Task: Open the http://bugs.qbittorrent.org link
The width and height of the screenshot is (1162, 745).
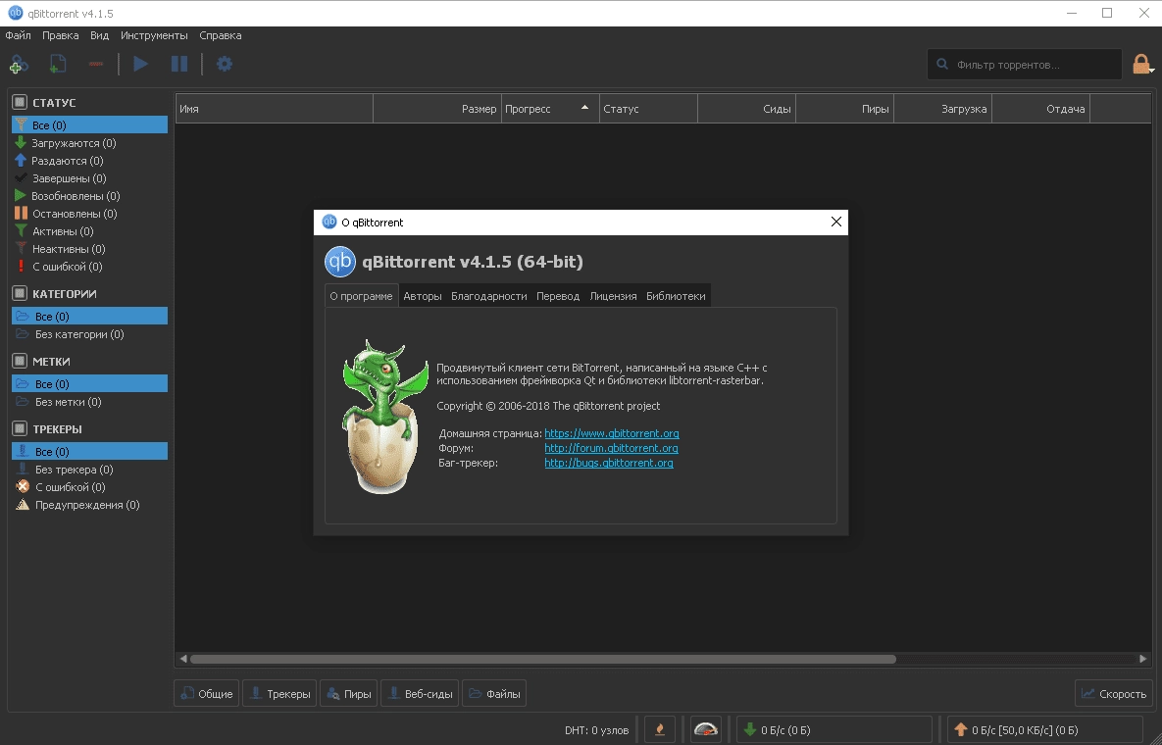Action: 609,463
